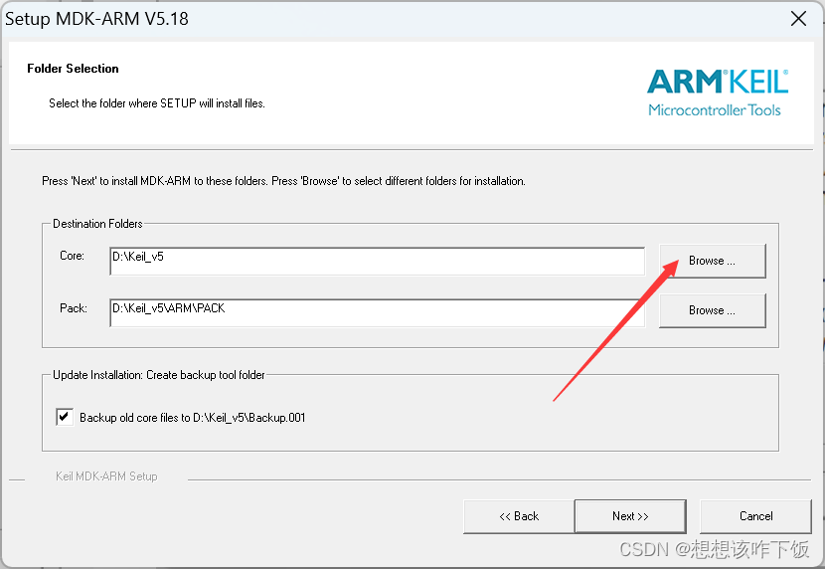Cancel the MDK-ARM setup
The height and width of the screenshot is (569, 825).
pos(755,516)
